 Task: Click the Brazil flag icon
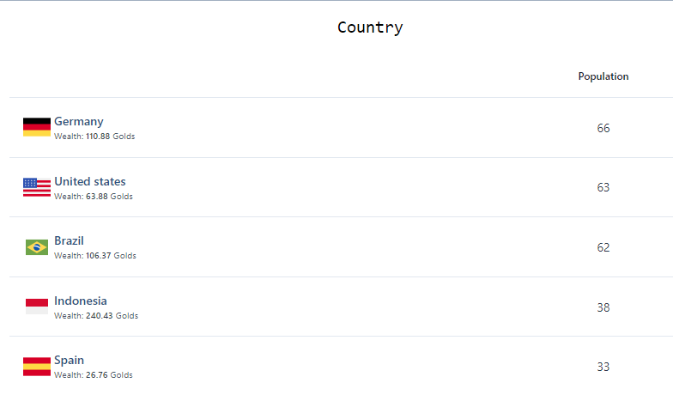[37, 247]
